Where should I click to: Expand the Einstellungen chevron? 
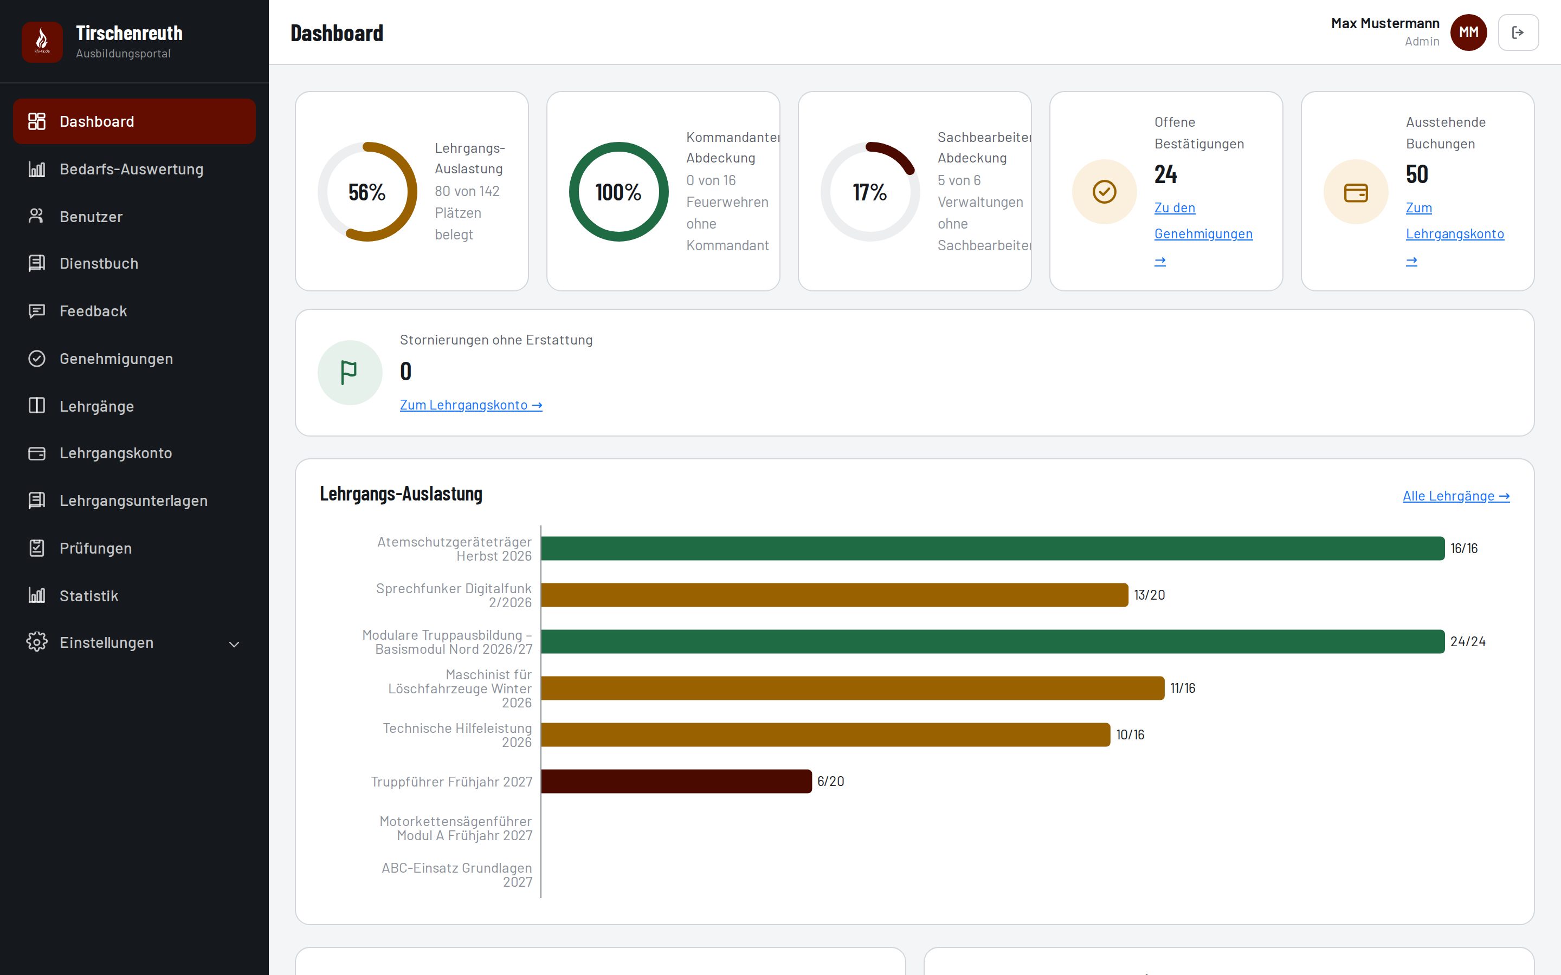tap(234, 643)
